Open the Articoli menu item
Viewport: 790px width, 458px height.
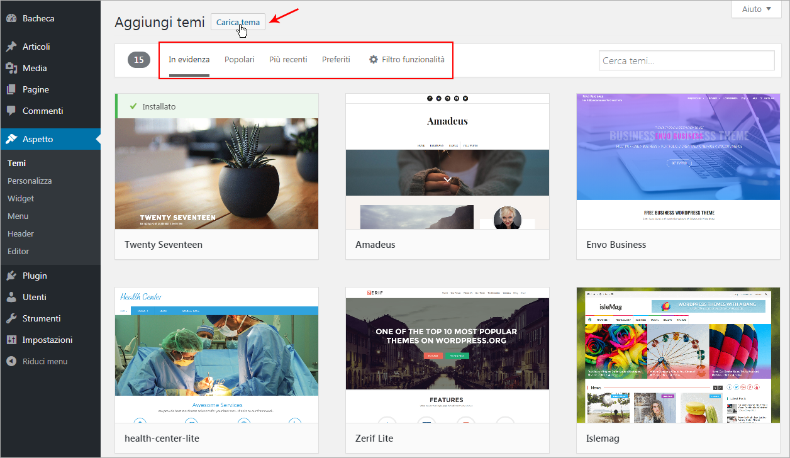coord(50,47)
